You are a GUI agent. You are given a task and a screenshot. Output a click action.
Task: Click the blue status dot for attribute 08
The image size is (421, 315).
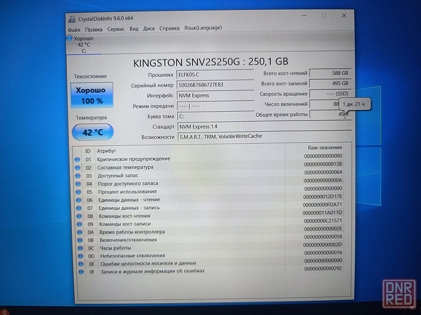tap(80, 216)
